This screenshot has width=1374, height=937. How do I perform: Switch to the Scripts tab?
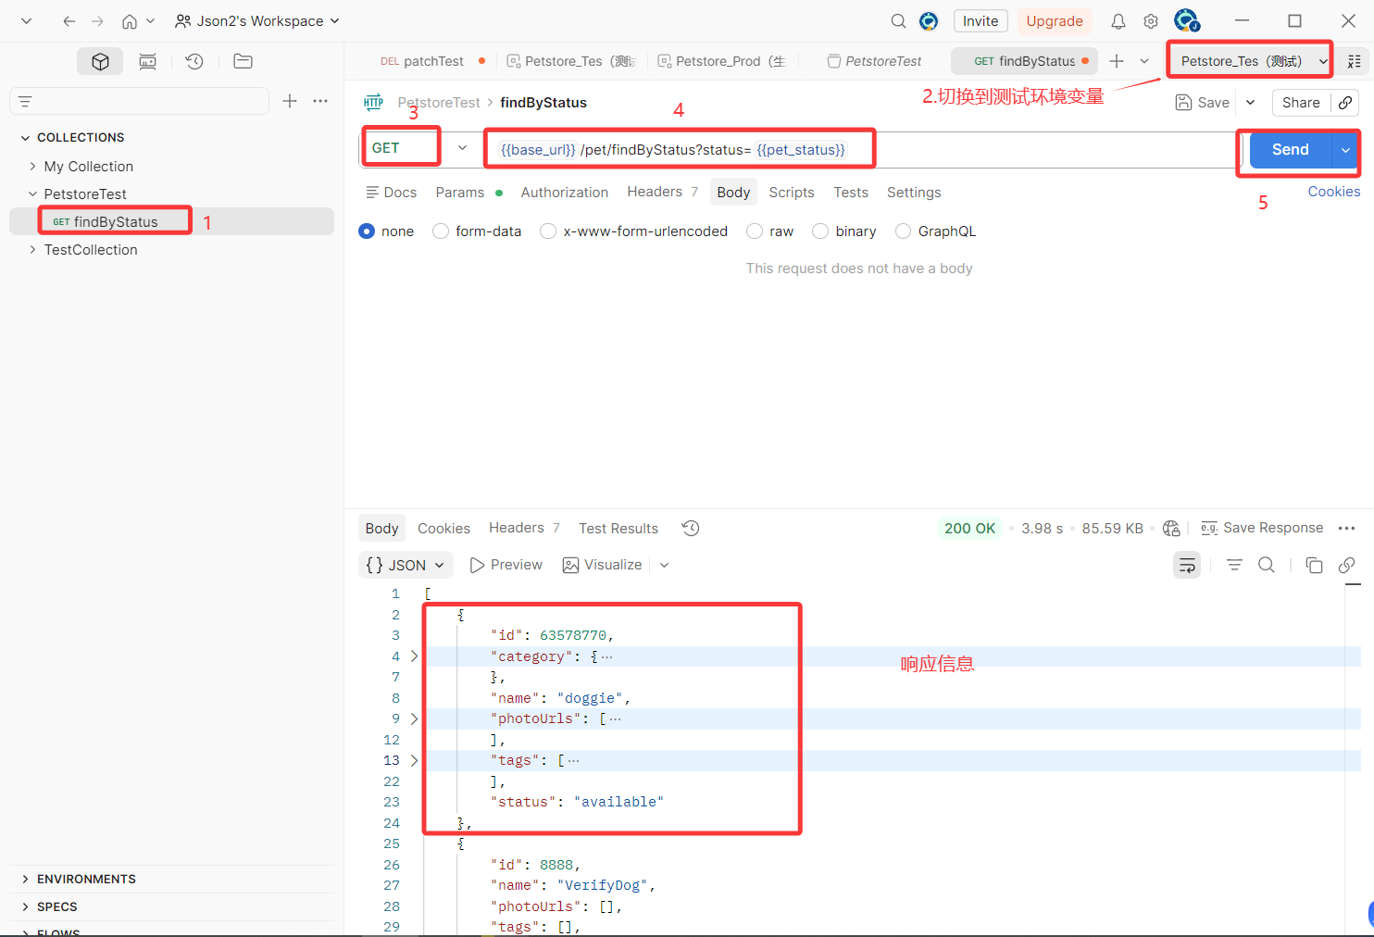792,193
